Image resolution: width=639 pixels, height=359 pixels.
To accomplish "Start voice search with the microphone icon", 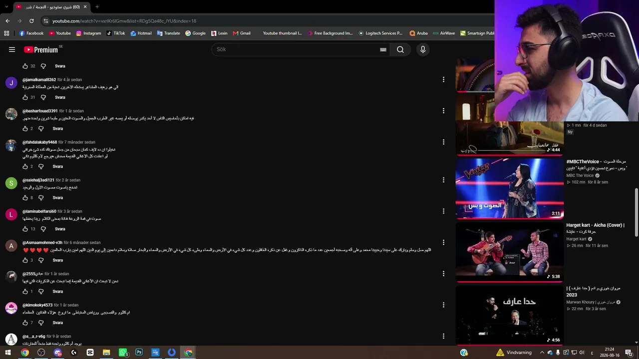I will click(x=423, y=49).
